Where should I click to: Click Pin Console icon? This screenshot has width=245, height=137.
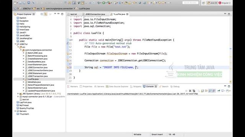click(x=219, y=91)
